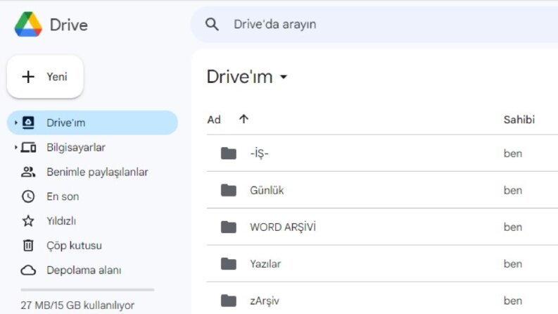Click the Bilgisayarlar devices icon
Screen dimensions: 558x314
tap(28, 147)
